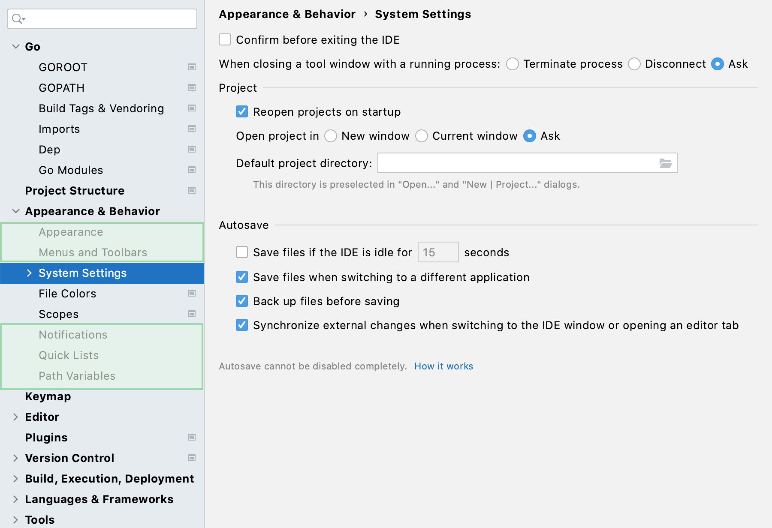Expand the System Settings node
The width and height of the screenshot is (772, 528).
[x=29, y=273]
